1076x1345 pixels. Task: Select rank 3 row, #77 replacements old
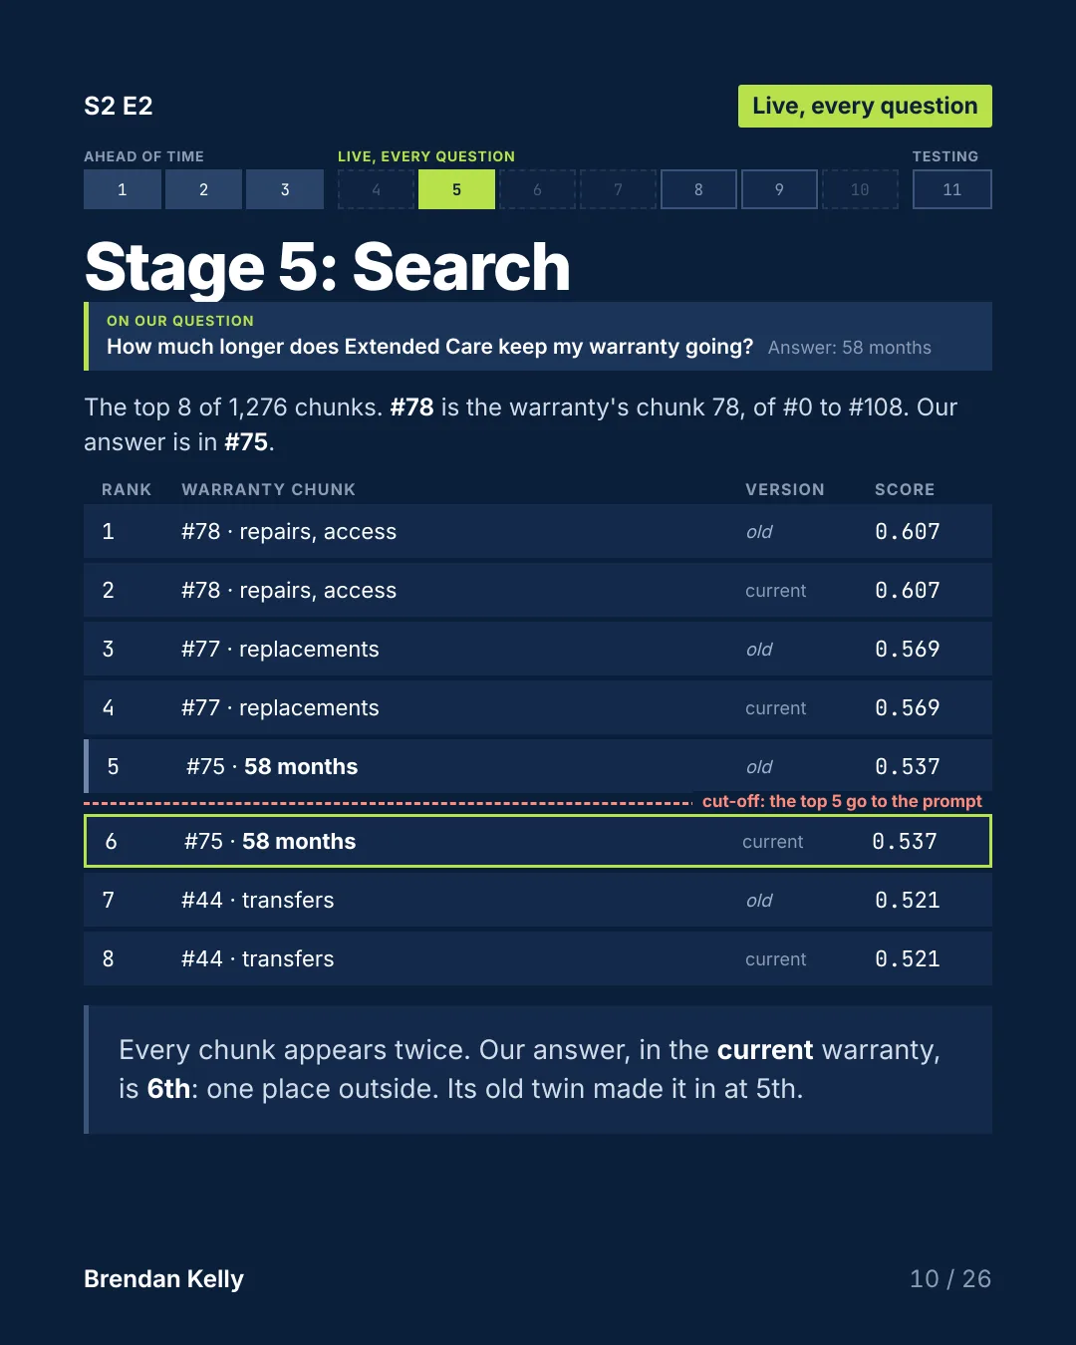pyautogui.click(x=538, y=649)
